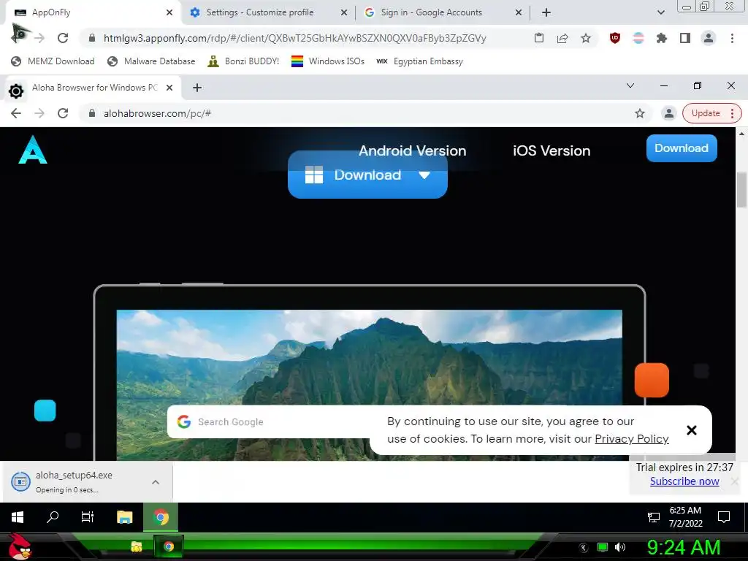This screenshot has height=561, width=748.
Task: Open the Privacy Policy link
Action: point(632,439)
